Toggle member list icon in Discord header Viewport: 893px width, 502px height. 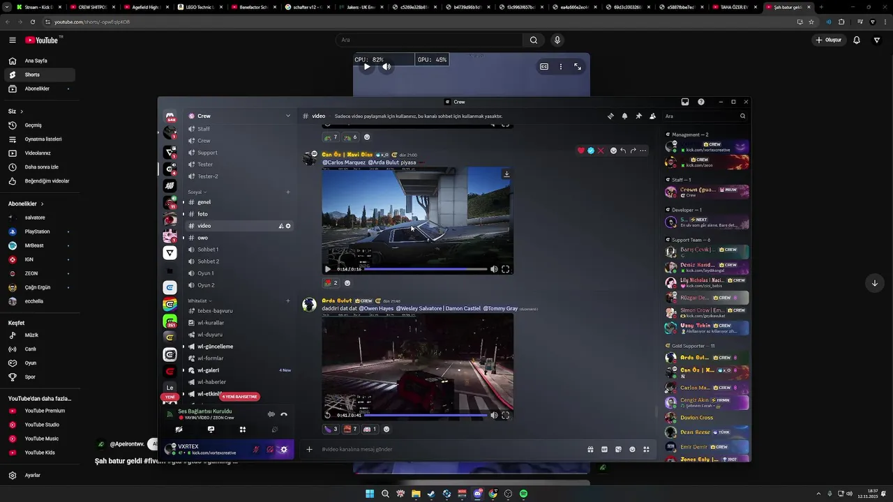[652, 116]
